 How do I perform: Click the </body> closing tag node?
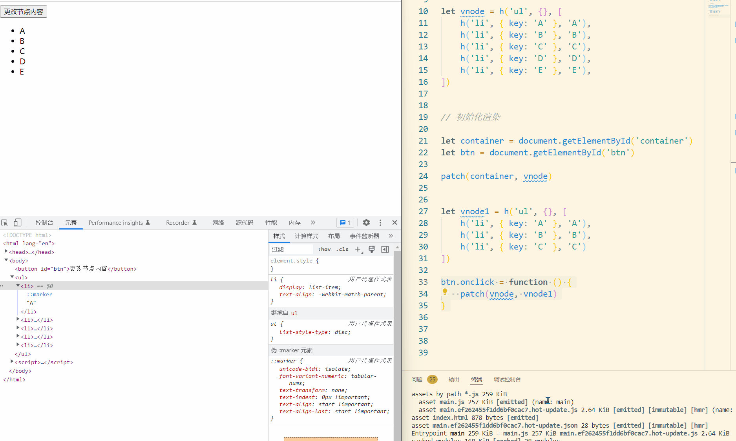tap(20, 371)
